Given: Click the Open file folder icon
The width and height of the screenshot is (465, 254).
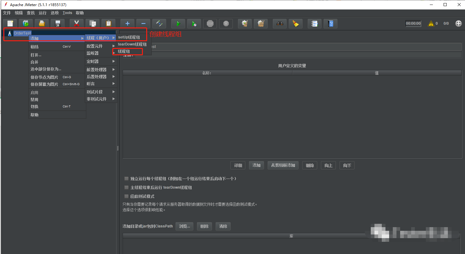Looking at the screenshot, I should pyautogui.click(x=42, y=24).
